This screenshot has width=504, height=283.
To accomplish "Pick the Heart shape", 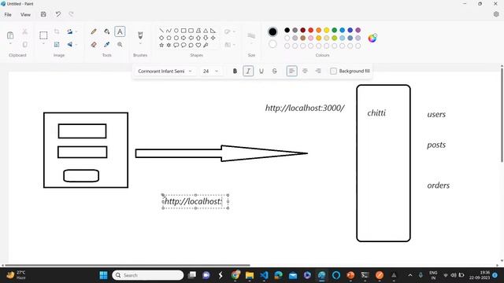I will click(x=198, y=46).
